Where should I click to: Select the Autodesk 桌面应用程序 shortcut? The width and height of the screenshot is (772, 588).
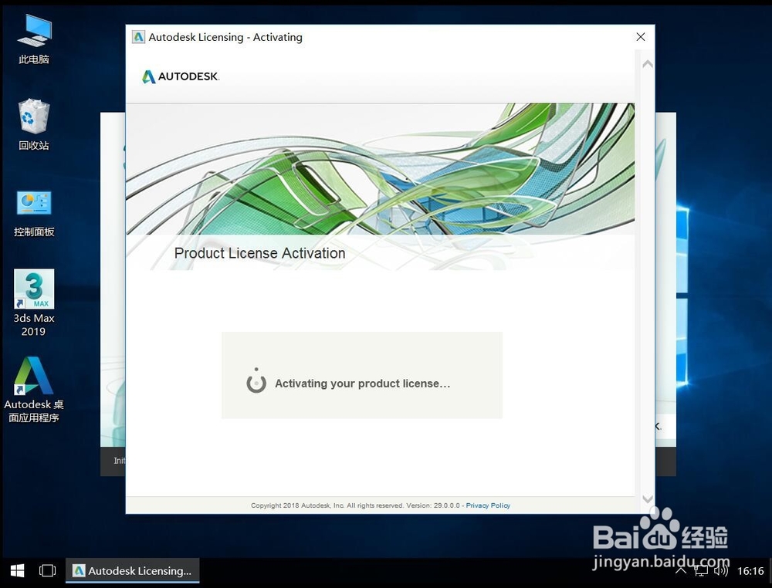pyautogui.click(x=33, y=389)
